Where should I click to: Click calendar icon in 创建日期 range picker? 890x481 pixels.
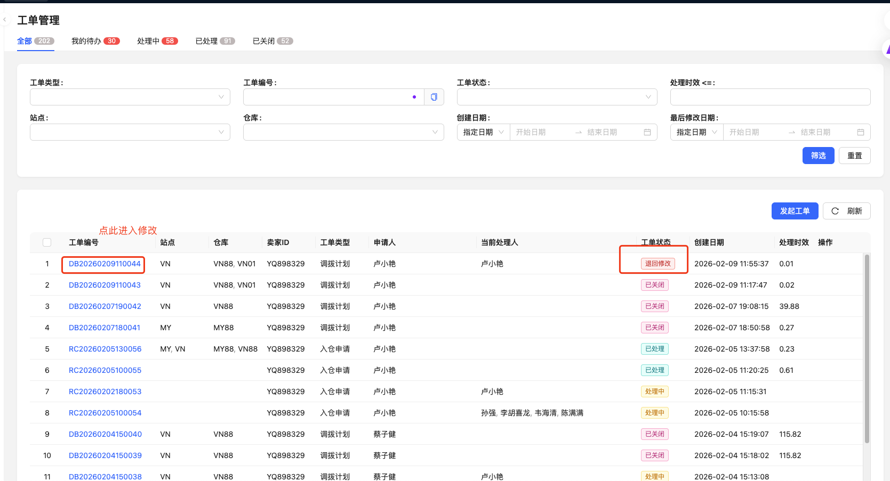tap(647, 132)
